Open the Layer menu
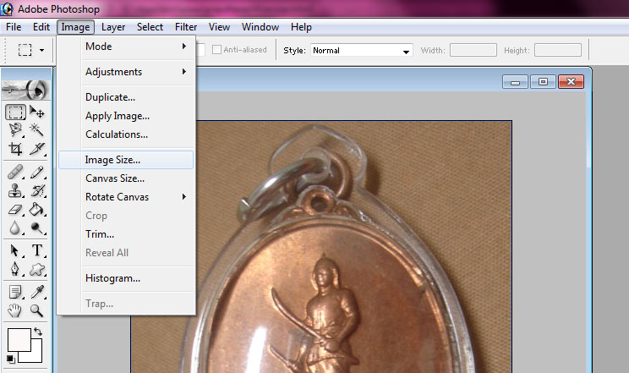 (x=113, y=27)
